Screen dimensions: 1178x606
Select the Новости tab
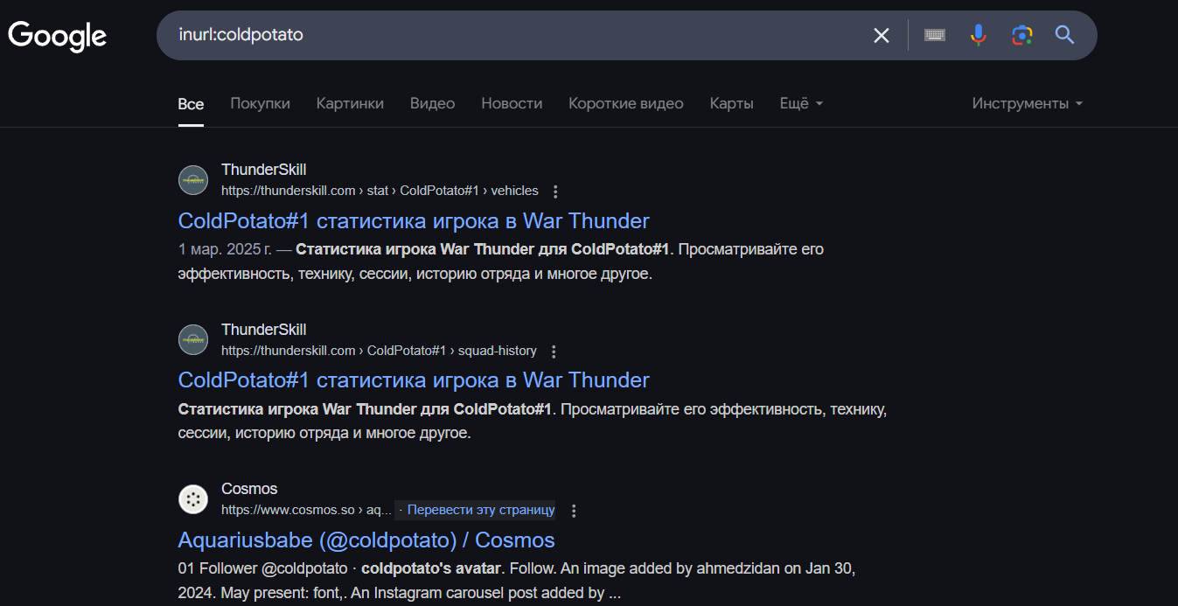pos(512,103)
